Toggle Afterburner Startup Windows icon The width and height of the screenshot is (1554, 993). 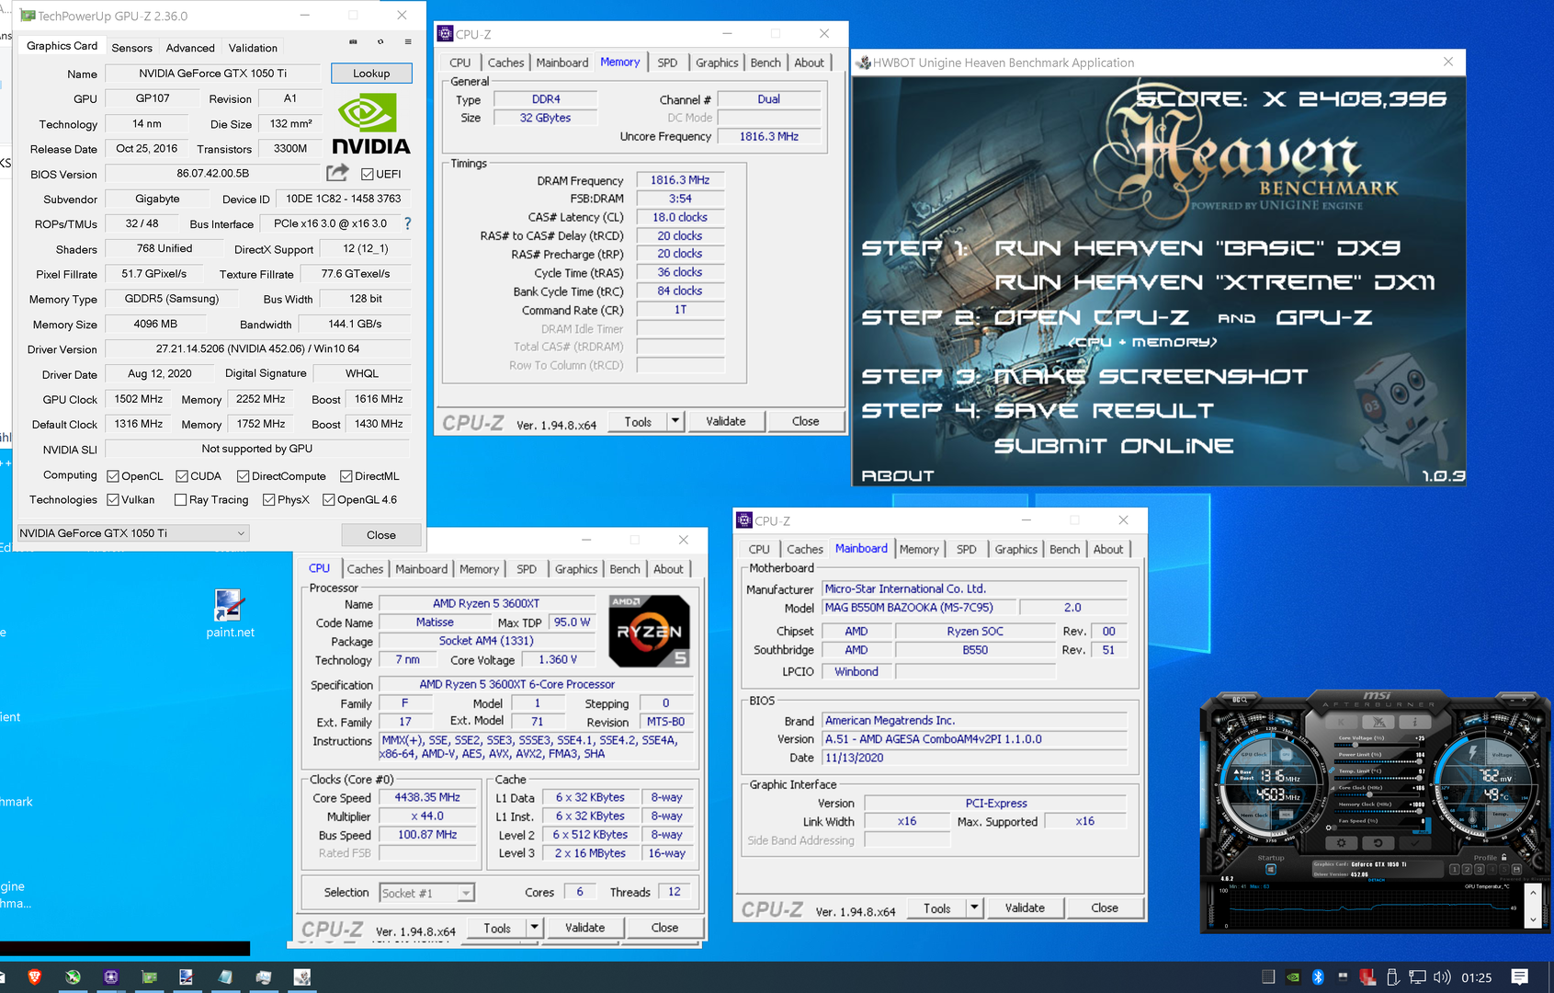point(1271,870)
